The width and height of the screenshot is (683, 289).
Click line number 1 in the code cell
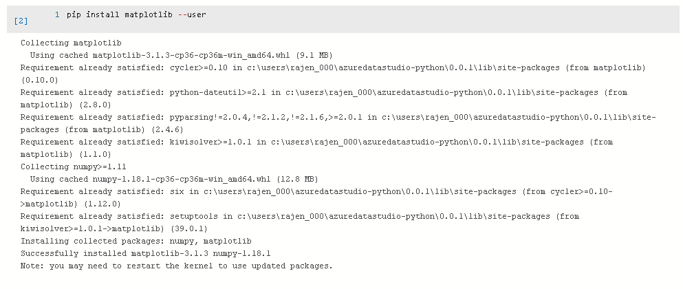56,14
